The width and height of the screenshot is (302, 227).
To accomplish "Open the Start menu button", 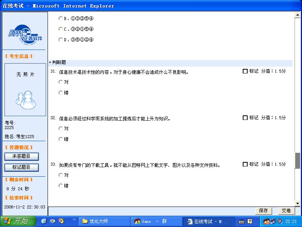I will (x=18, y=221).
